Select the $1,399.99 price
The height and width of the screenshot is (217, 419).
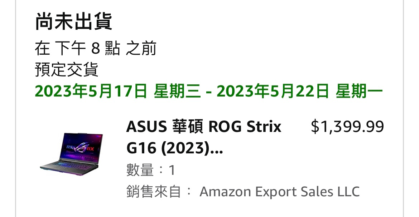[347, 127]
